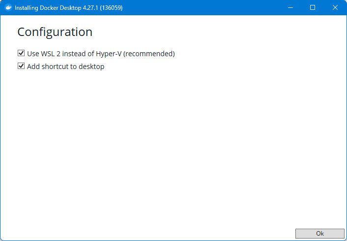Minimize the Docker installer window
The image size is (347, 241).
(290, 7)
